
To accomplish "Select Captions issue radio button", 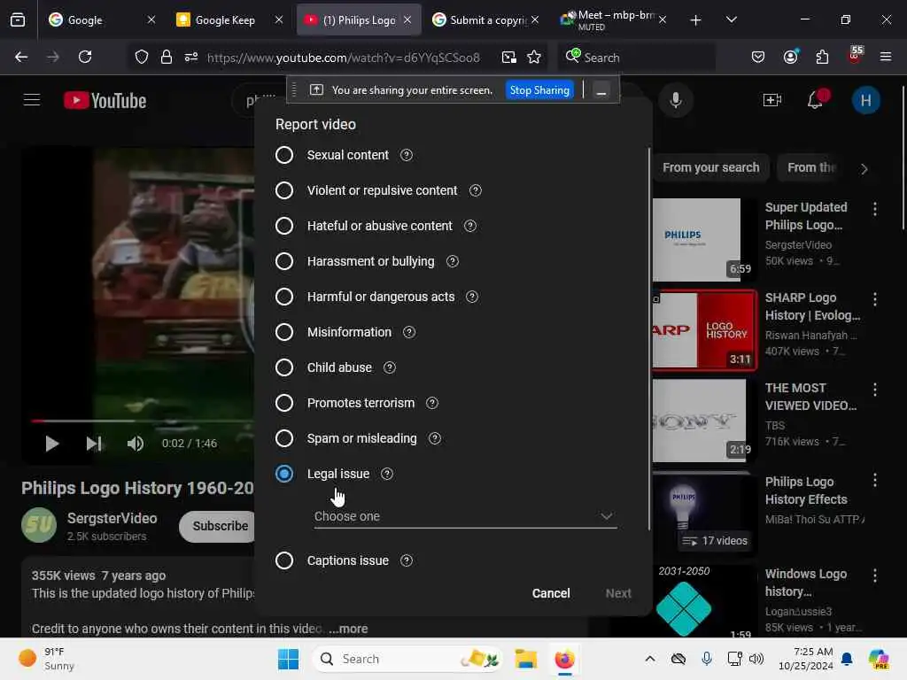I will tap(284, 560).
